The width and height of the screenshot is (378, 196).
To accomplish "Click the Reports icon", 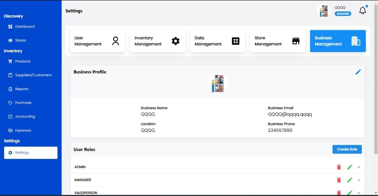I will click(10, 89).
